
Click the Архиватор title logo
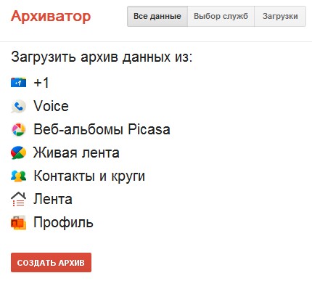click(51, 17)
